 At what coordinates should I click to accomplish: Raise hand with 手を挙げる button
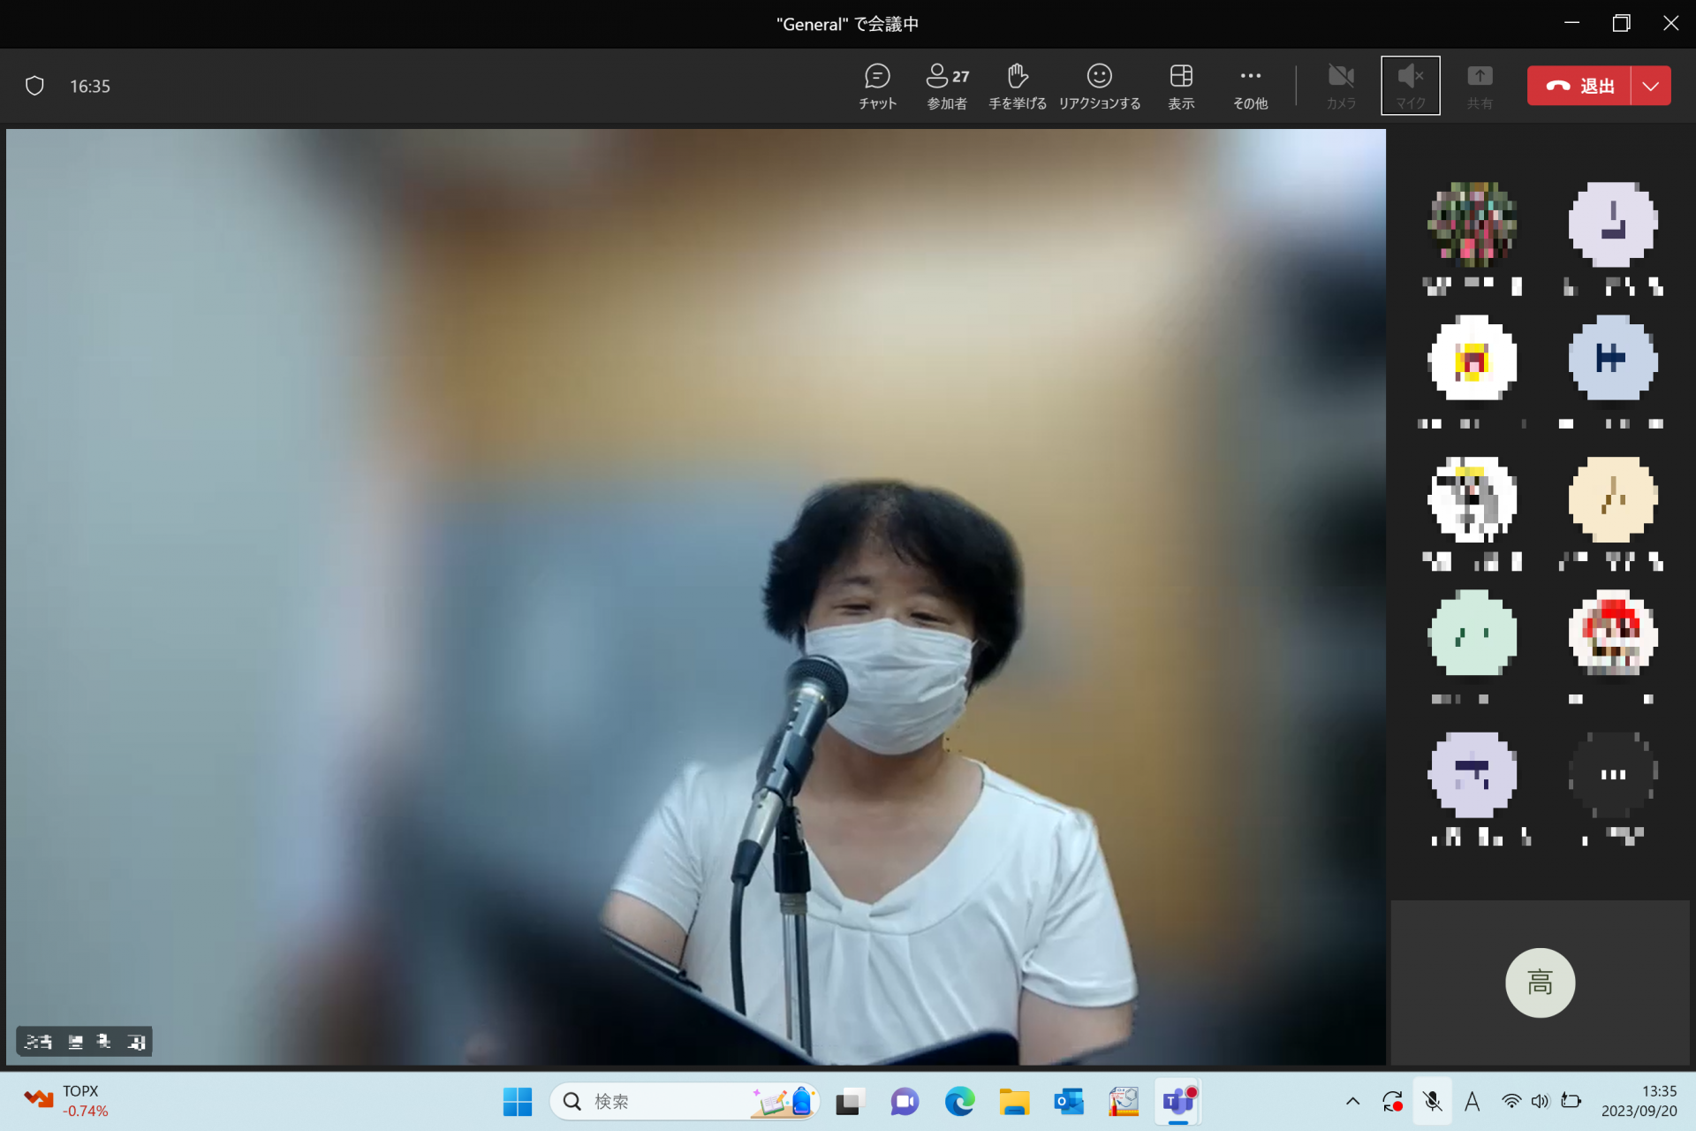(1018, 87)
